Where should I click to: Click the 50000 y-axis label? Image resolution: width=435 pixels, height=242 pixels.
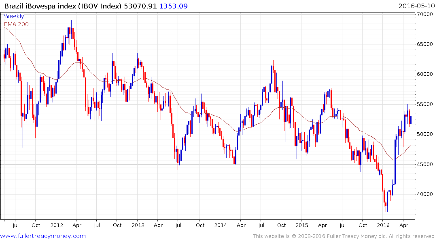[x=425, y=134]
